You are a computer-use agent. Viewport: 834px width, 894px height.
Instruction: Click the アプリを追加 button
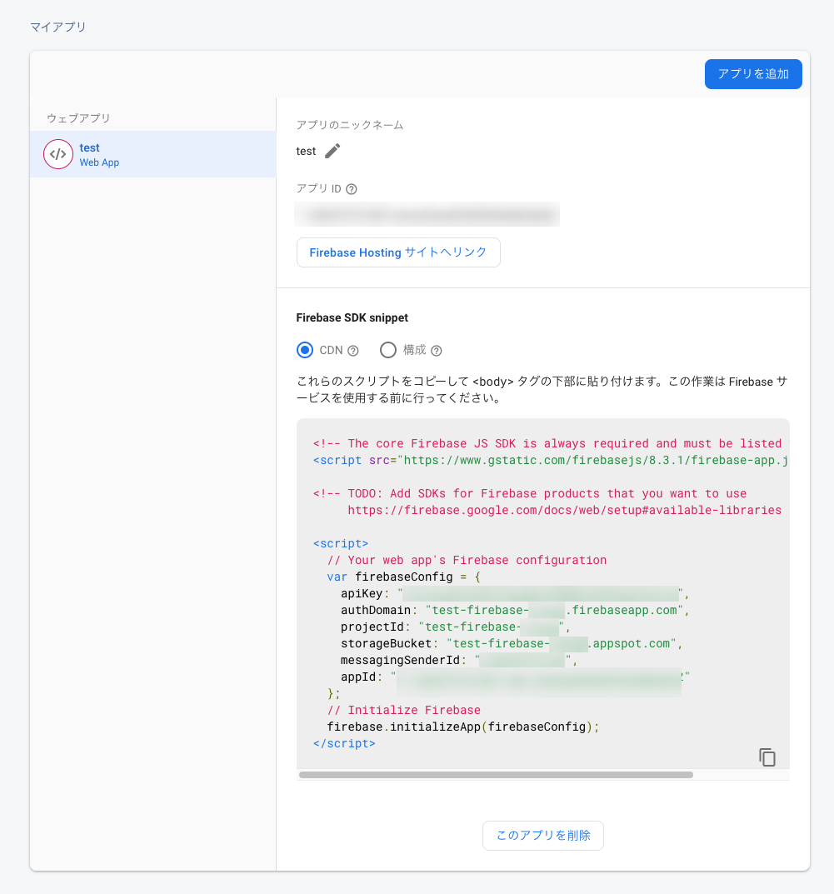tap(753, 74)
